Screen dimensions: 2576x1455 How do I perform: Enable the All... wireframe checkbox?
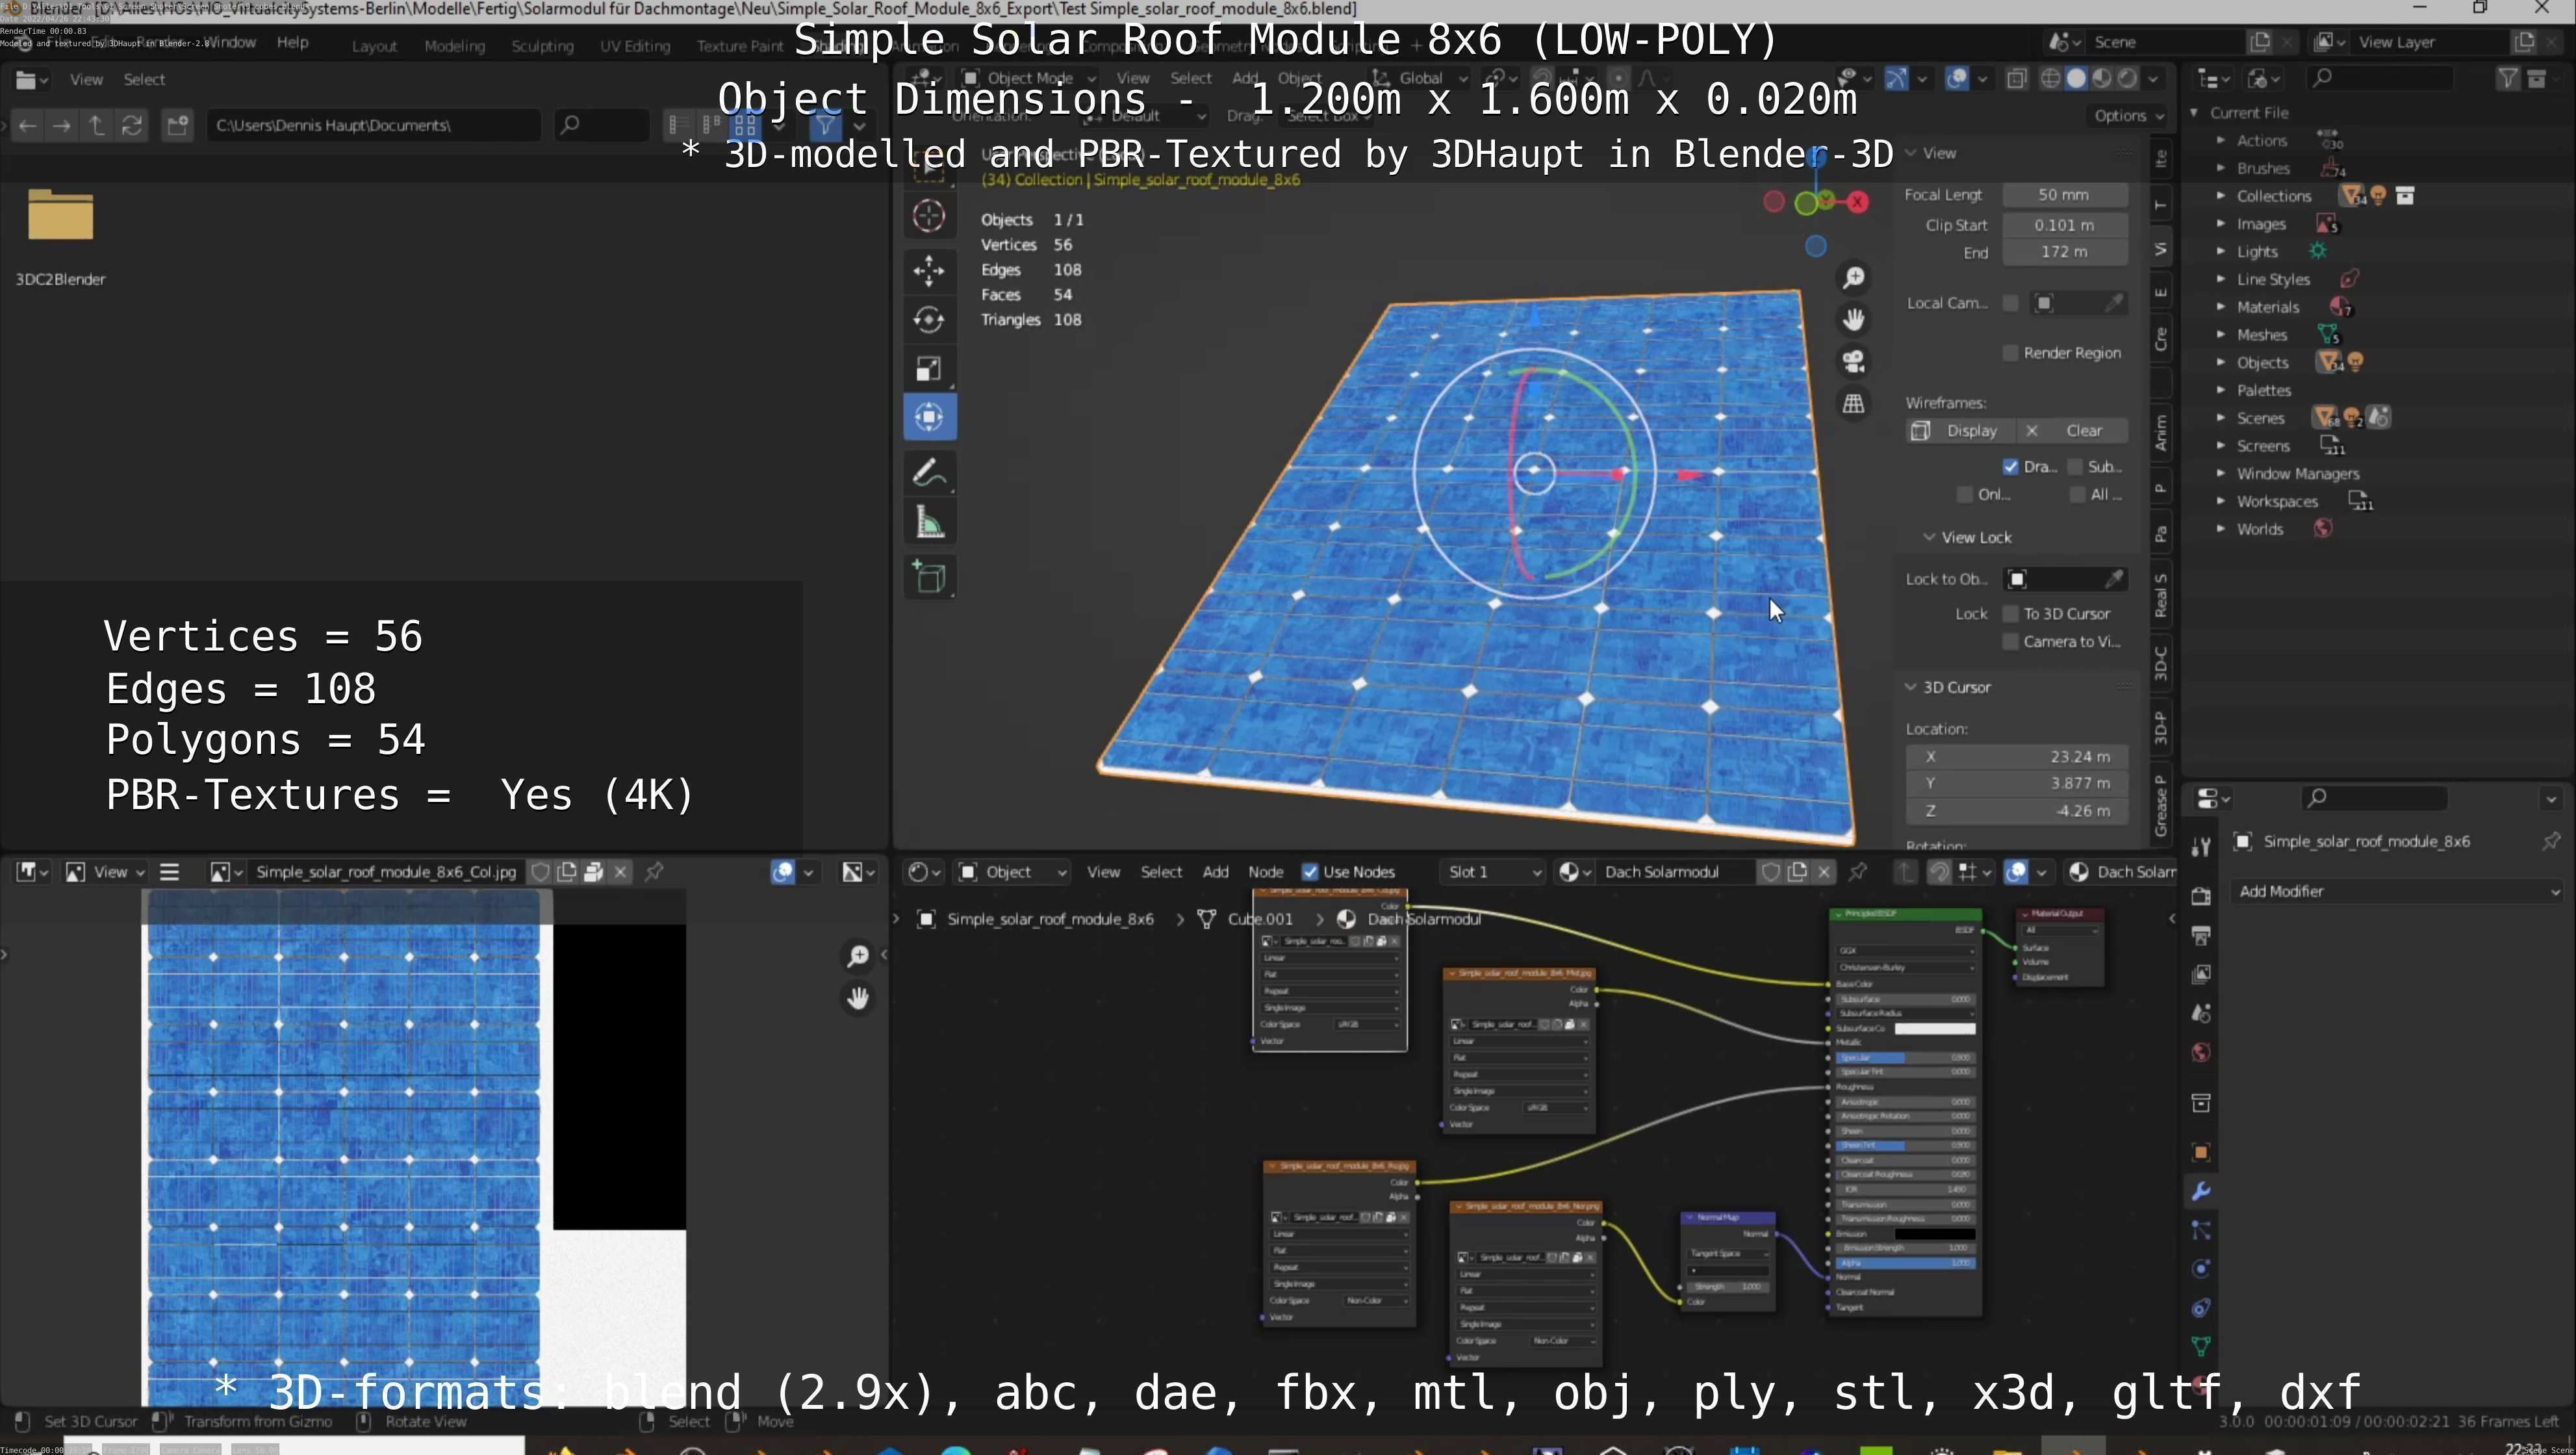point(2077,495)
